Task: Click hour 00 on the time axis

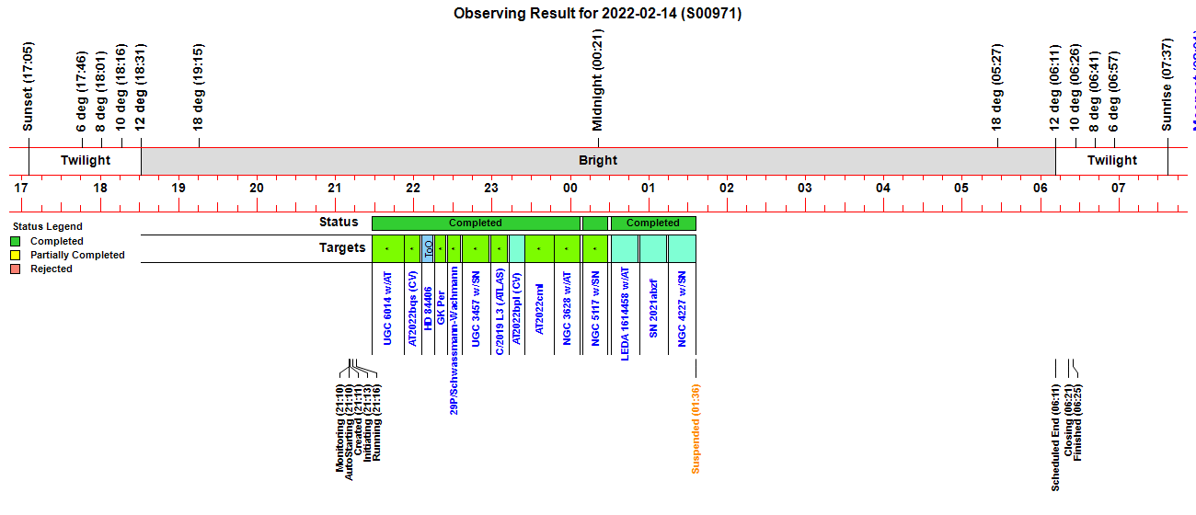Action: click(x=570, y=188)
